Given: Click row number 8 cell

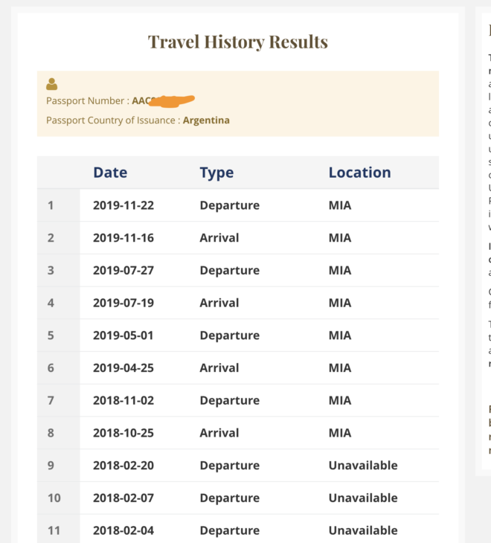Looking at the screenshot, I should 51,433.
